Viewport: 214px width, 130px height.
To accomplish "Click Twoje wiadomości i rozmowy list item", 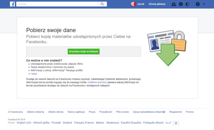I will point(52,67).
